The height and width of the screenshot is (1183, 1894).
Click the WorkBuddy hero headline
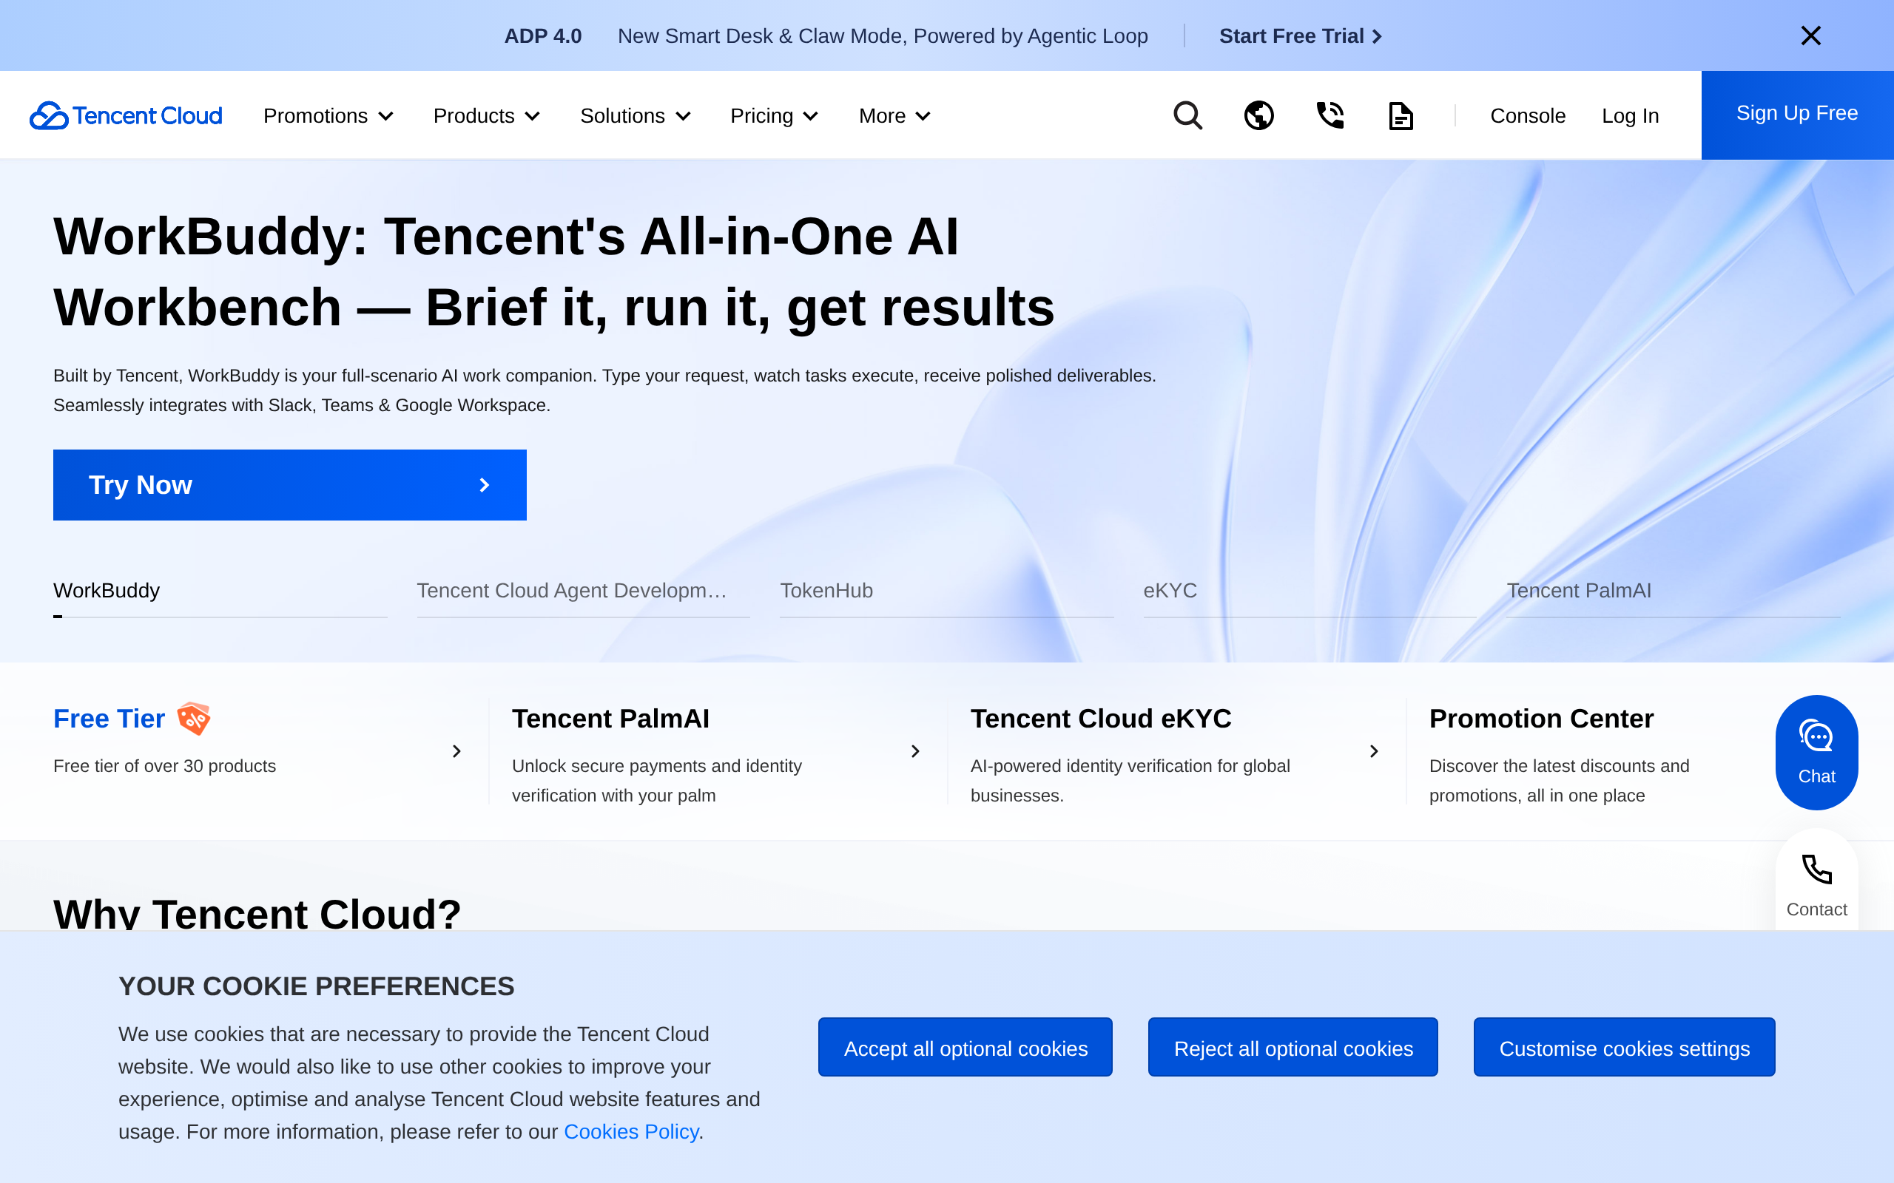coord(554,271)
